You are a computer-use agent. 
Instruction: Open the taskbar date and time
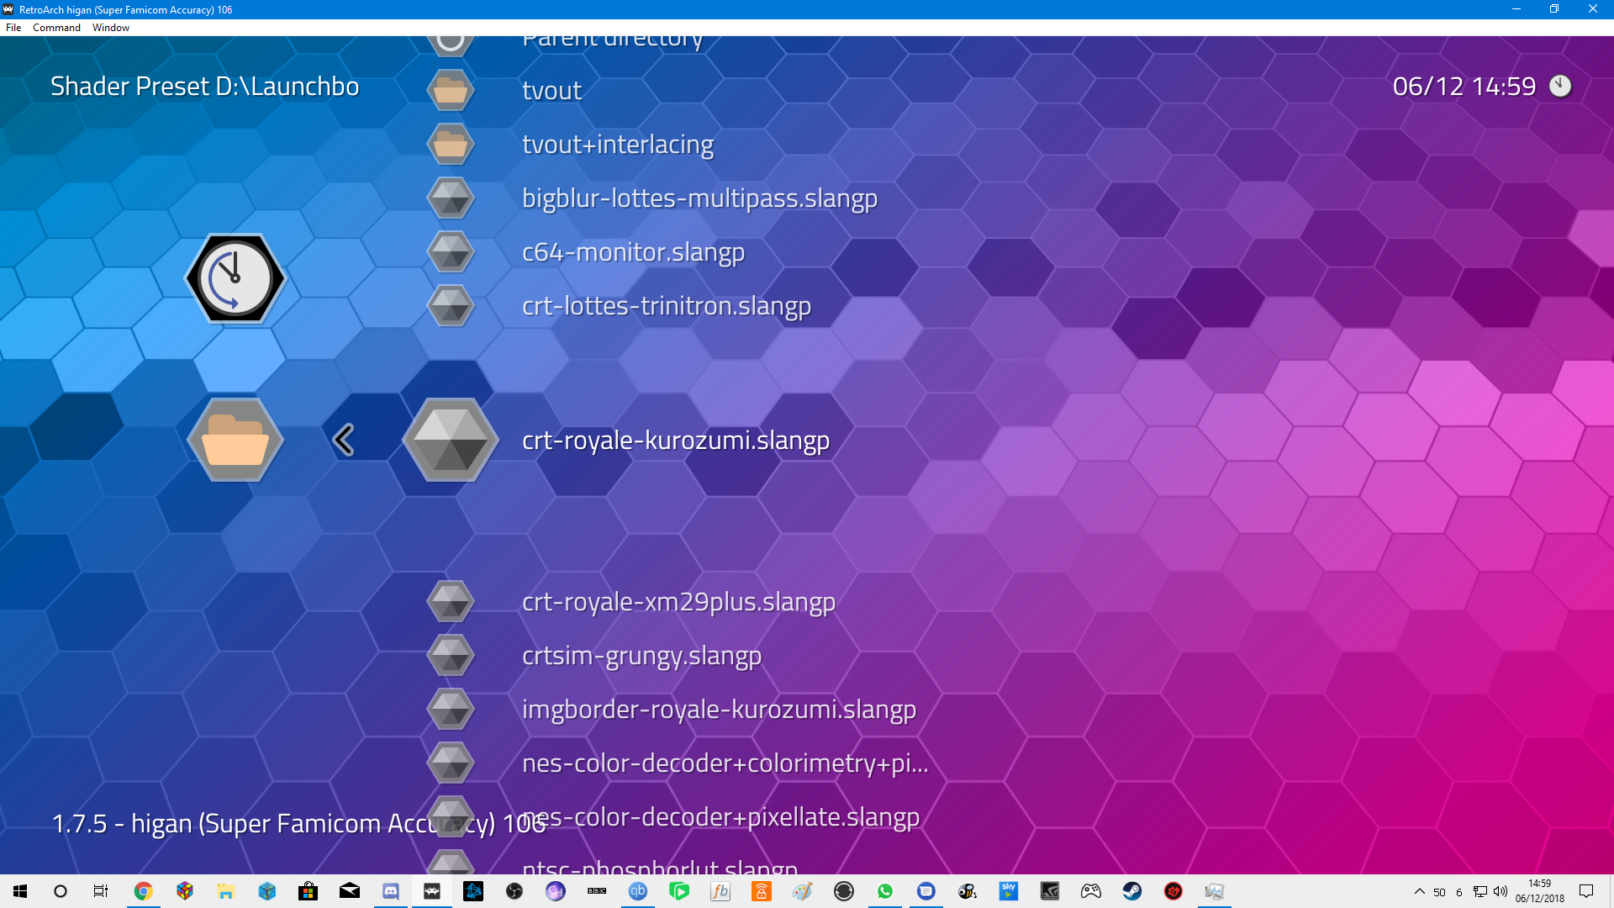(1540, 891)
